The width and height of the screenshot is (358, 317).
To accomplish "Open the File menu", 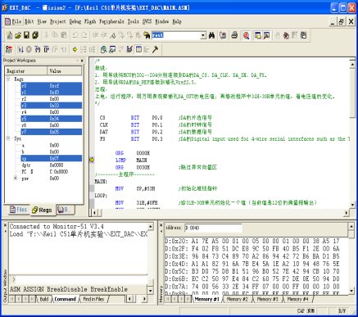I will [x=16, y=21].
